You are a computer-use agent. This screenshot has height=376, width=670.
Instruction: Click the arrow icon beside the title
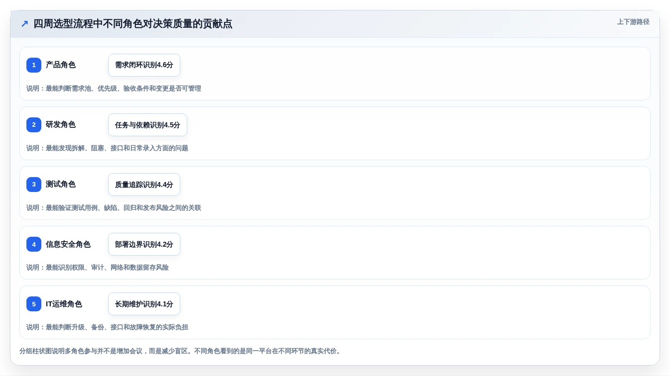[24, 24]
